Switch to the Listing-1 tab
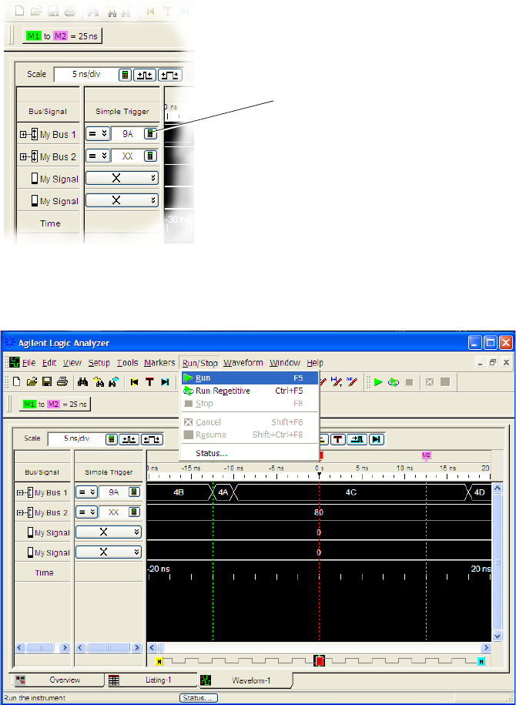 click(x=151, y=680)
